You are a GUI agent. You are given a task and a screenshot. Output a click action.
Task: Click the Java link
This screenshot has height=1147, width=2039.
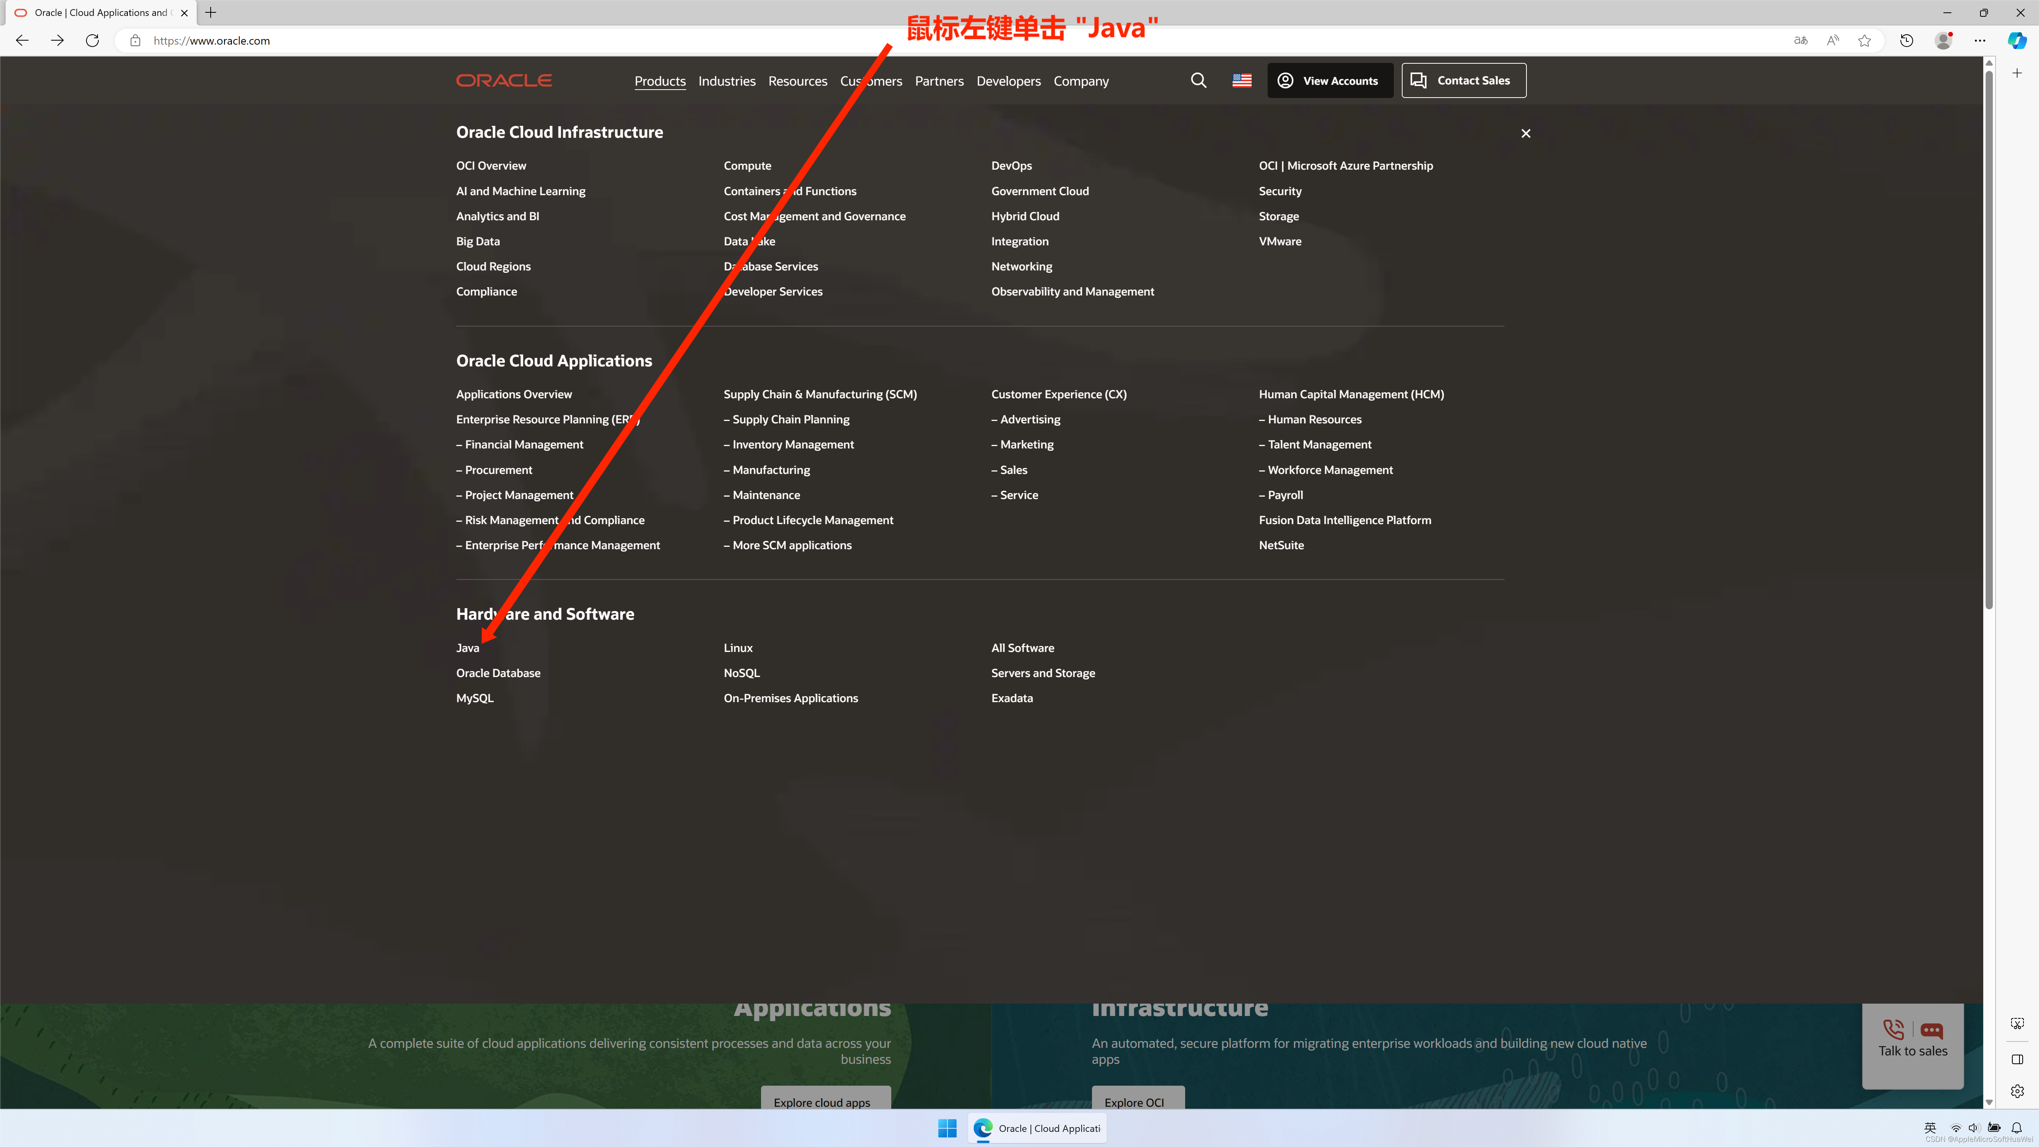(x=467, y=648)
